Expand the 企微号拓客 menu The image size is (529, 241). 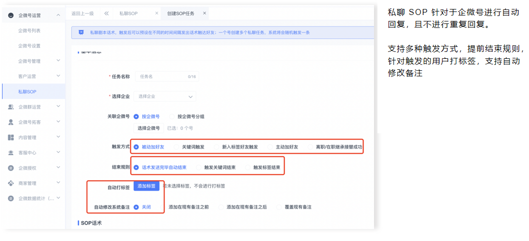coord(58,122)
